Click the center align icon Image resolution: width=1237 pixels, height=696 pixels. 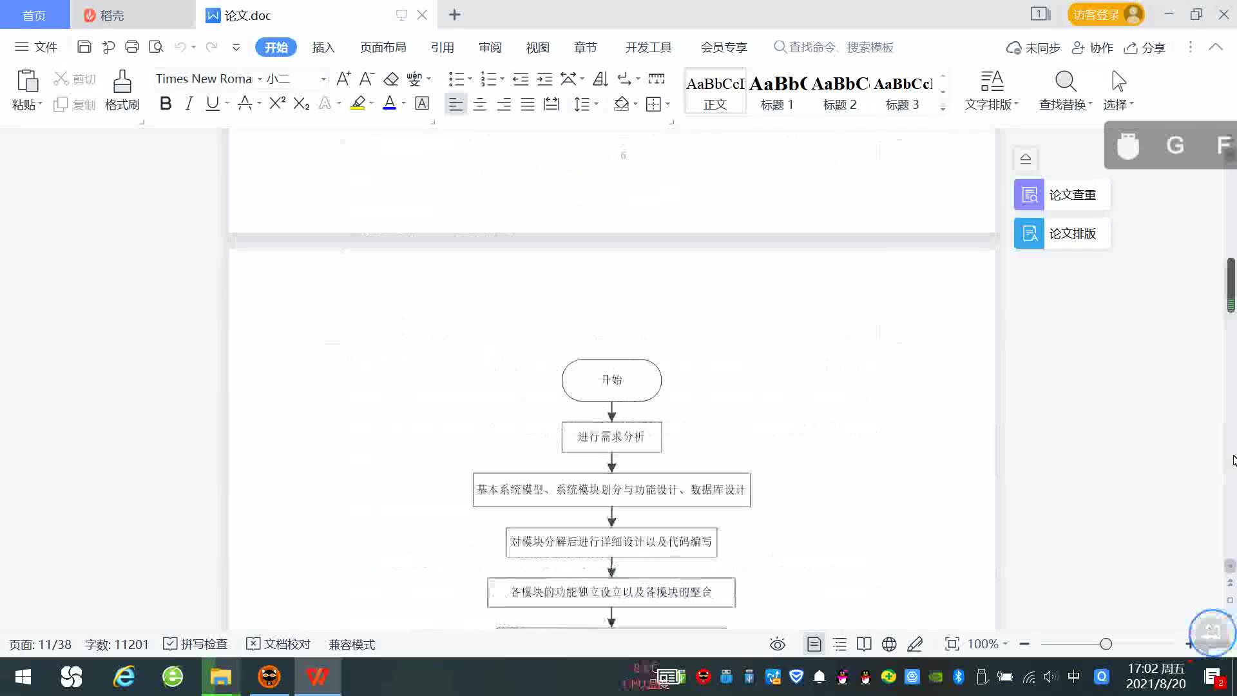[480, 104]
